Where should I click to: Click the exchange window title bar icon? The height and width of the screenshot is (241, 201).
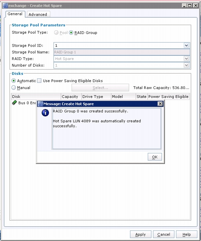tap(5, 6)
